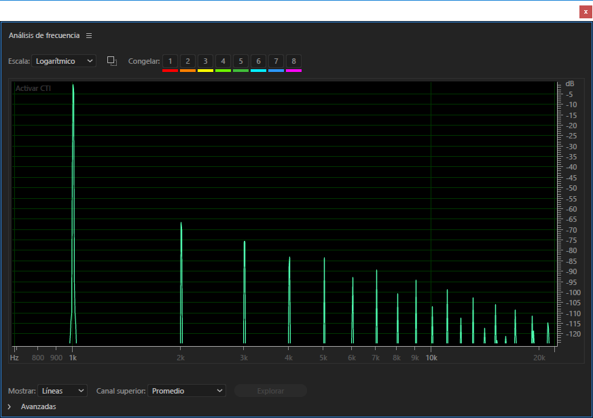Activate Congelar hold button 8

click(293, 61)
